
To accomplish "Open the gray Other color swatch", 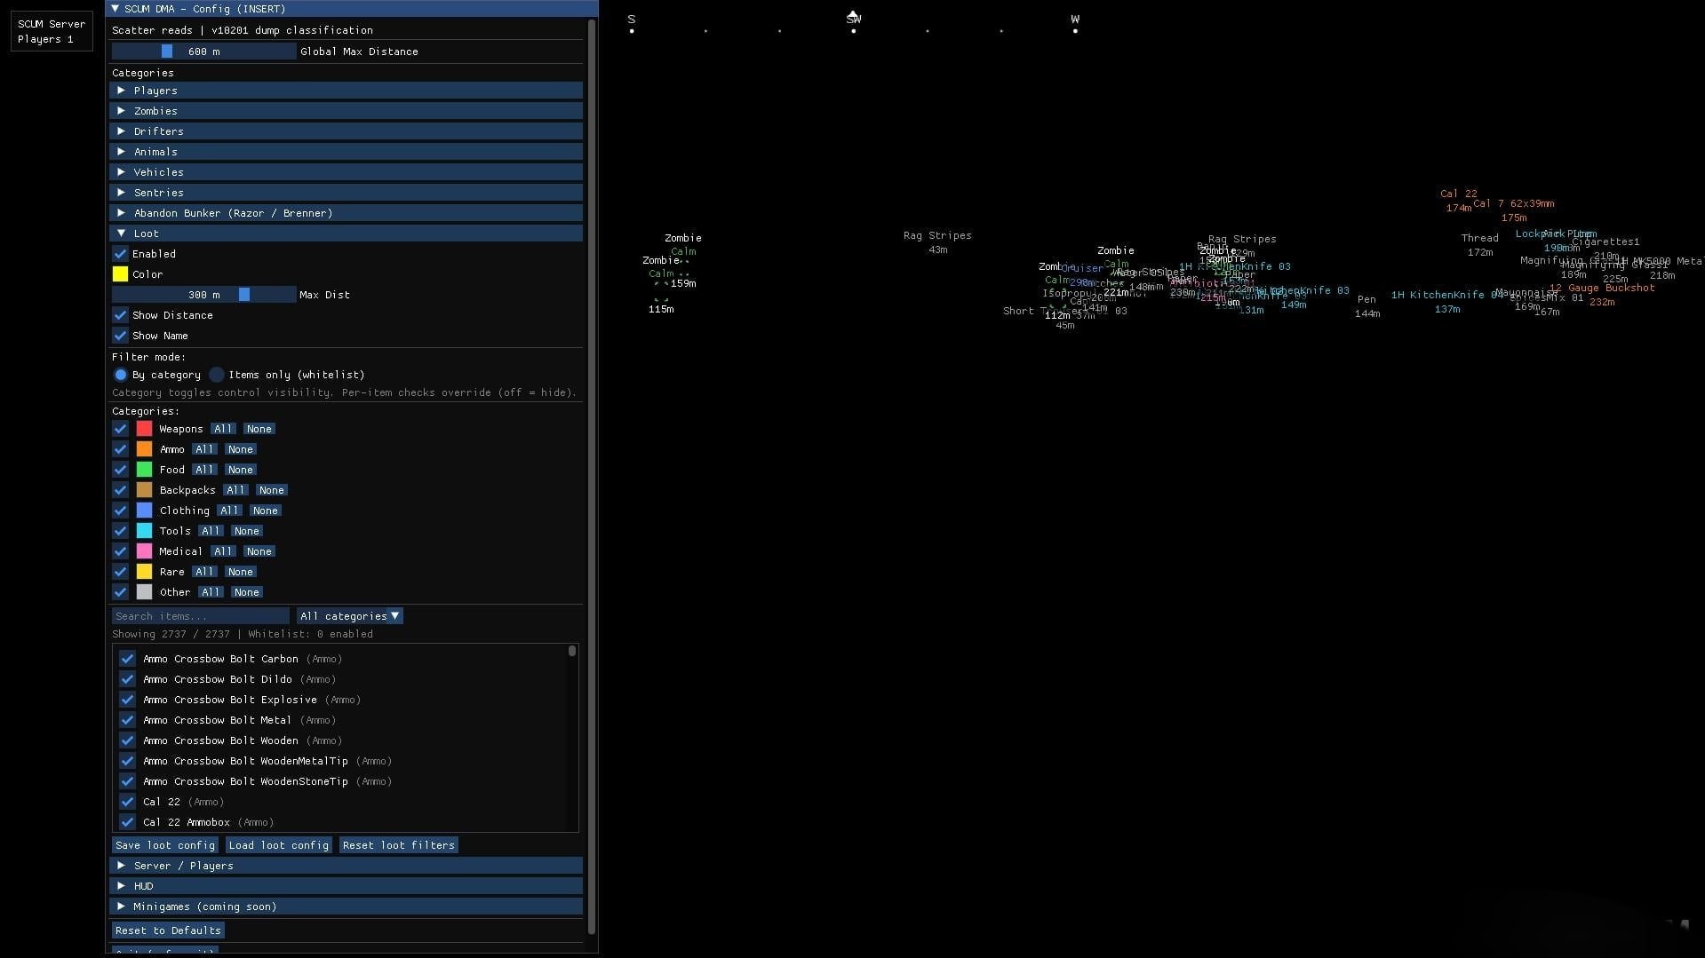I will coord(144,592).
